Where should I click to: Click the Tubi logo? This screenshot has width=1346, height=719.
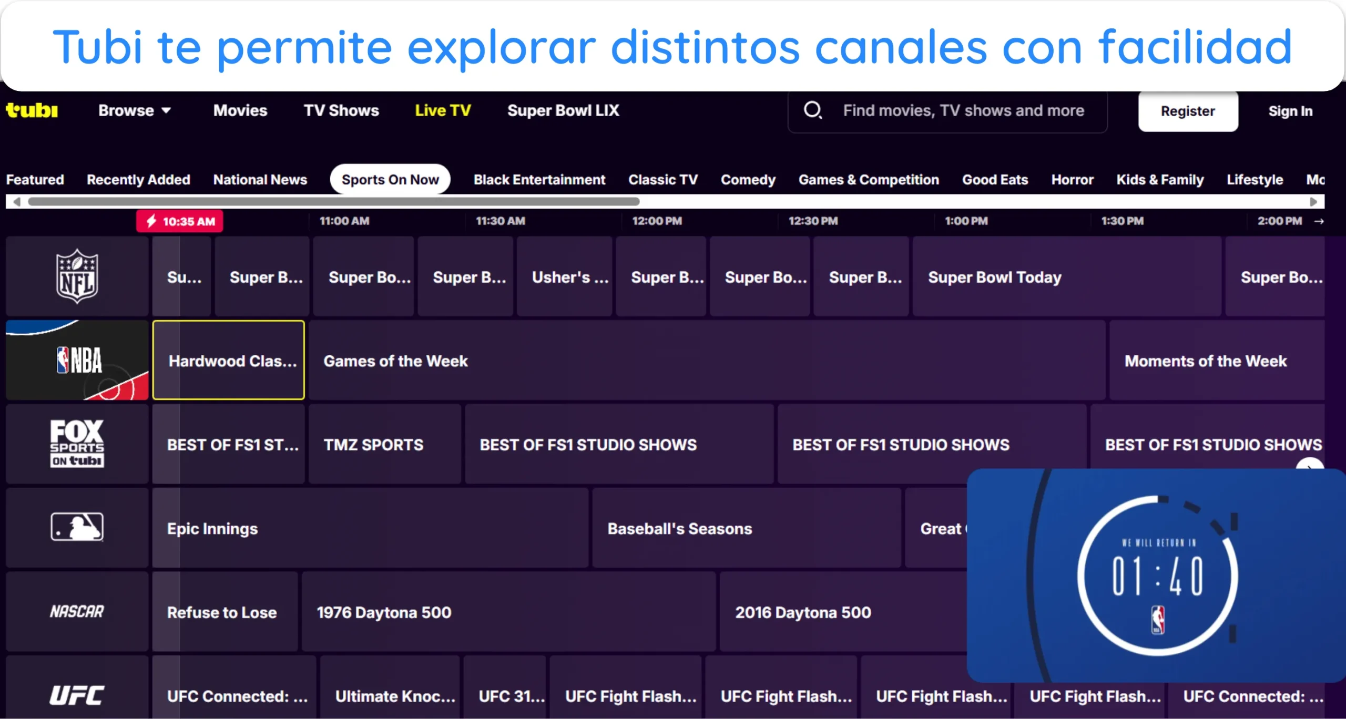coord(32,110)
